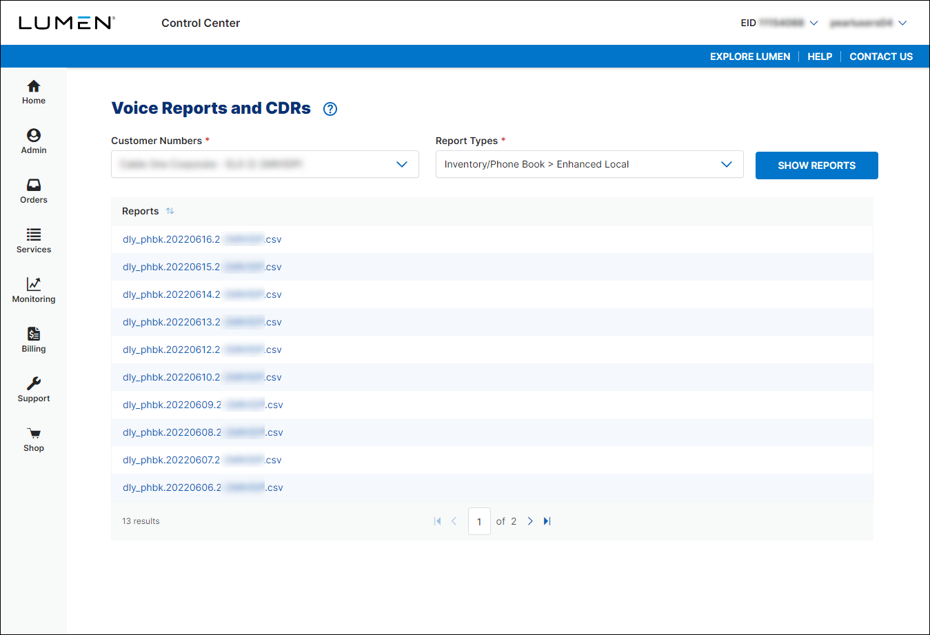Screen dimensions: 930x635
Task: Open report dly_phbk.20220608 csv
Action: tap(203, 432)
